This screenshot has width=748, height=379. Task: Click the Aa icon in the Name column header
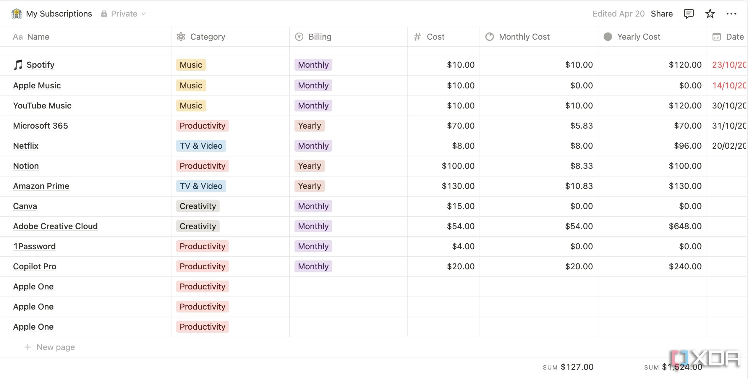18,37
